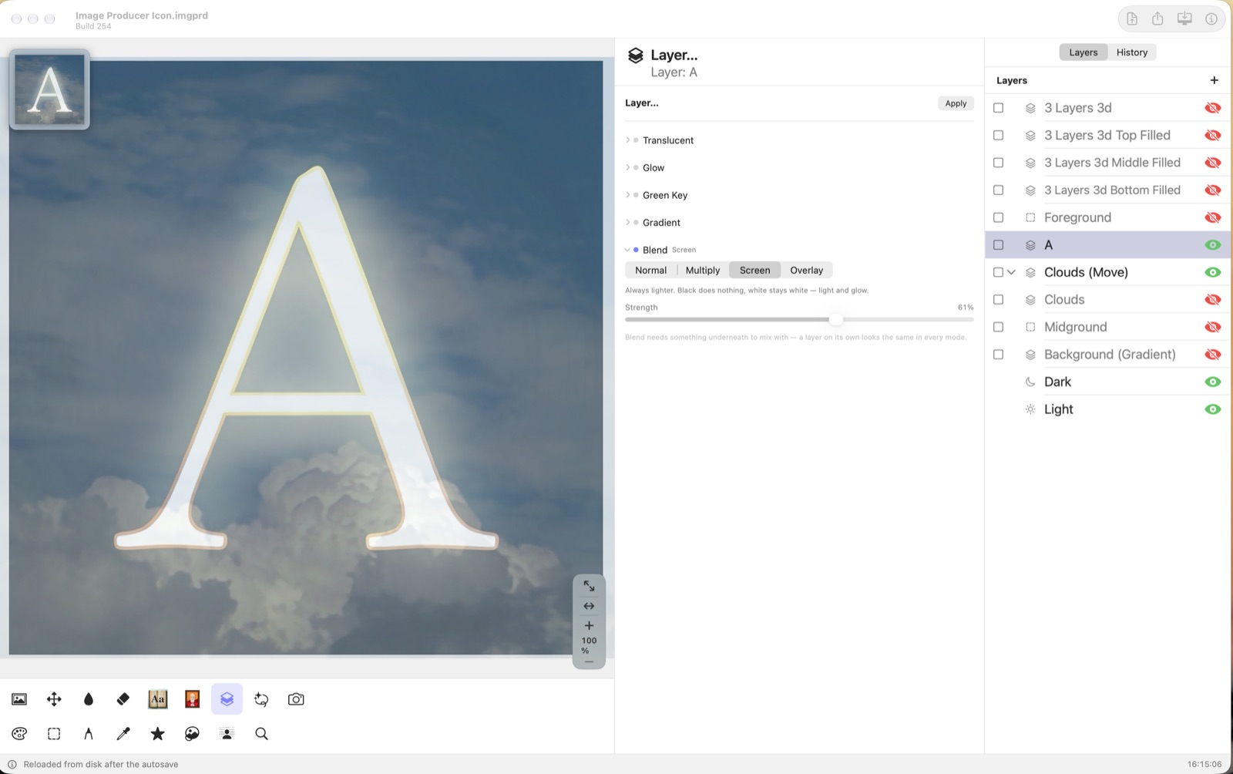
Task: Expand the Glow section
Action: point(627,167)
